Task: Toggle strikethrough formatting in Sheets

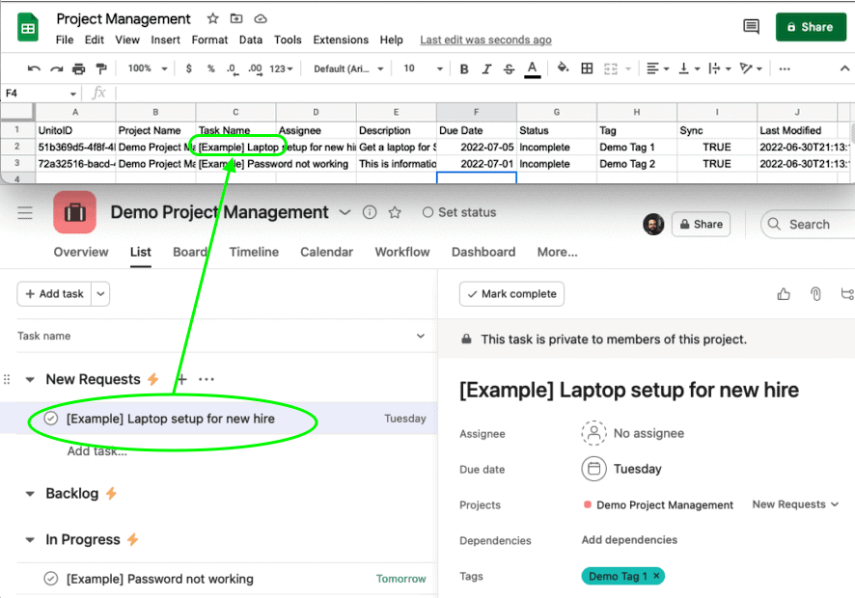Action: [x=509, y=68]
